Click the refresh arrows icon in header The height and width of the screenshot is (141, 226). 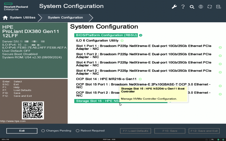point(210,7)
